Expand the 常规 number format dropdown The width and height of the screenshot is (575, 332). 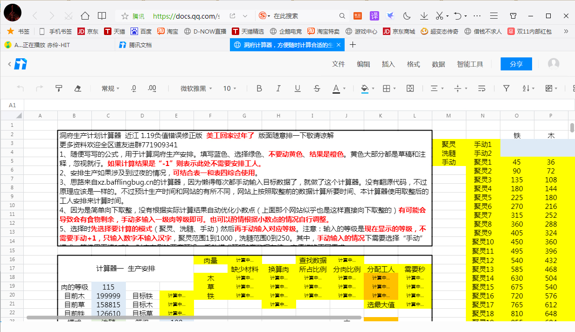(x=110, y=88)
